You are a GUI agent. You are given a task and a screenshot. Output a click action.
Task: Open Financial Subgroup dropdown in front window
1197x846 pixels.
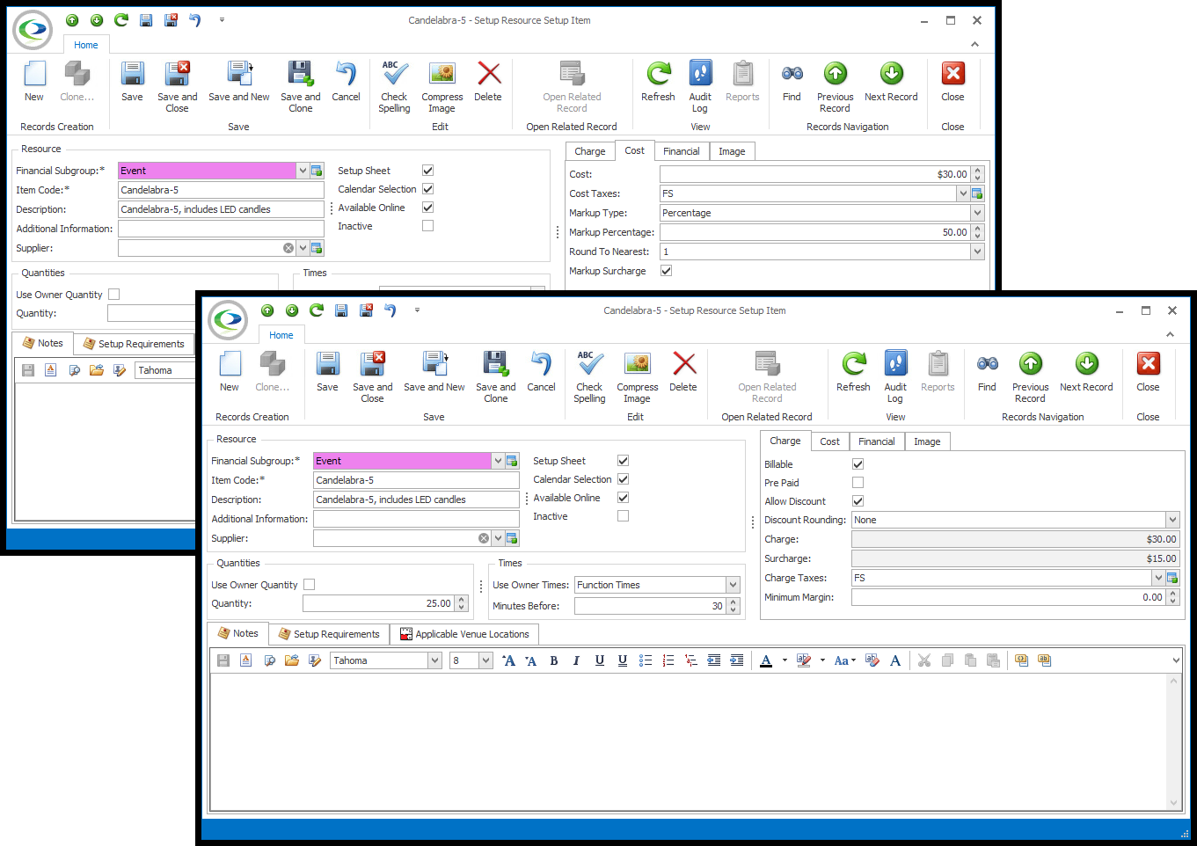click(499, 461)
